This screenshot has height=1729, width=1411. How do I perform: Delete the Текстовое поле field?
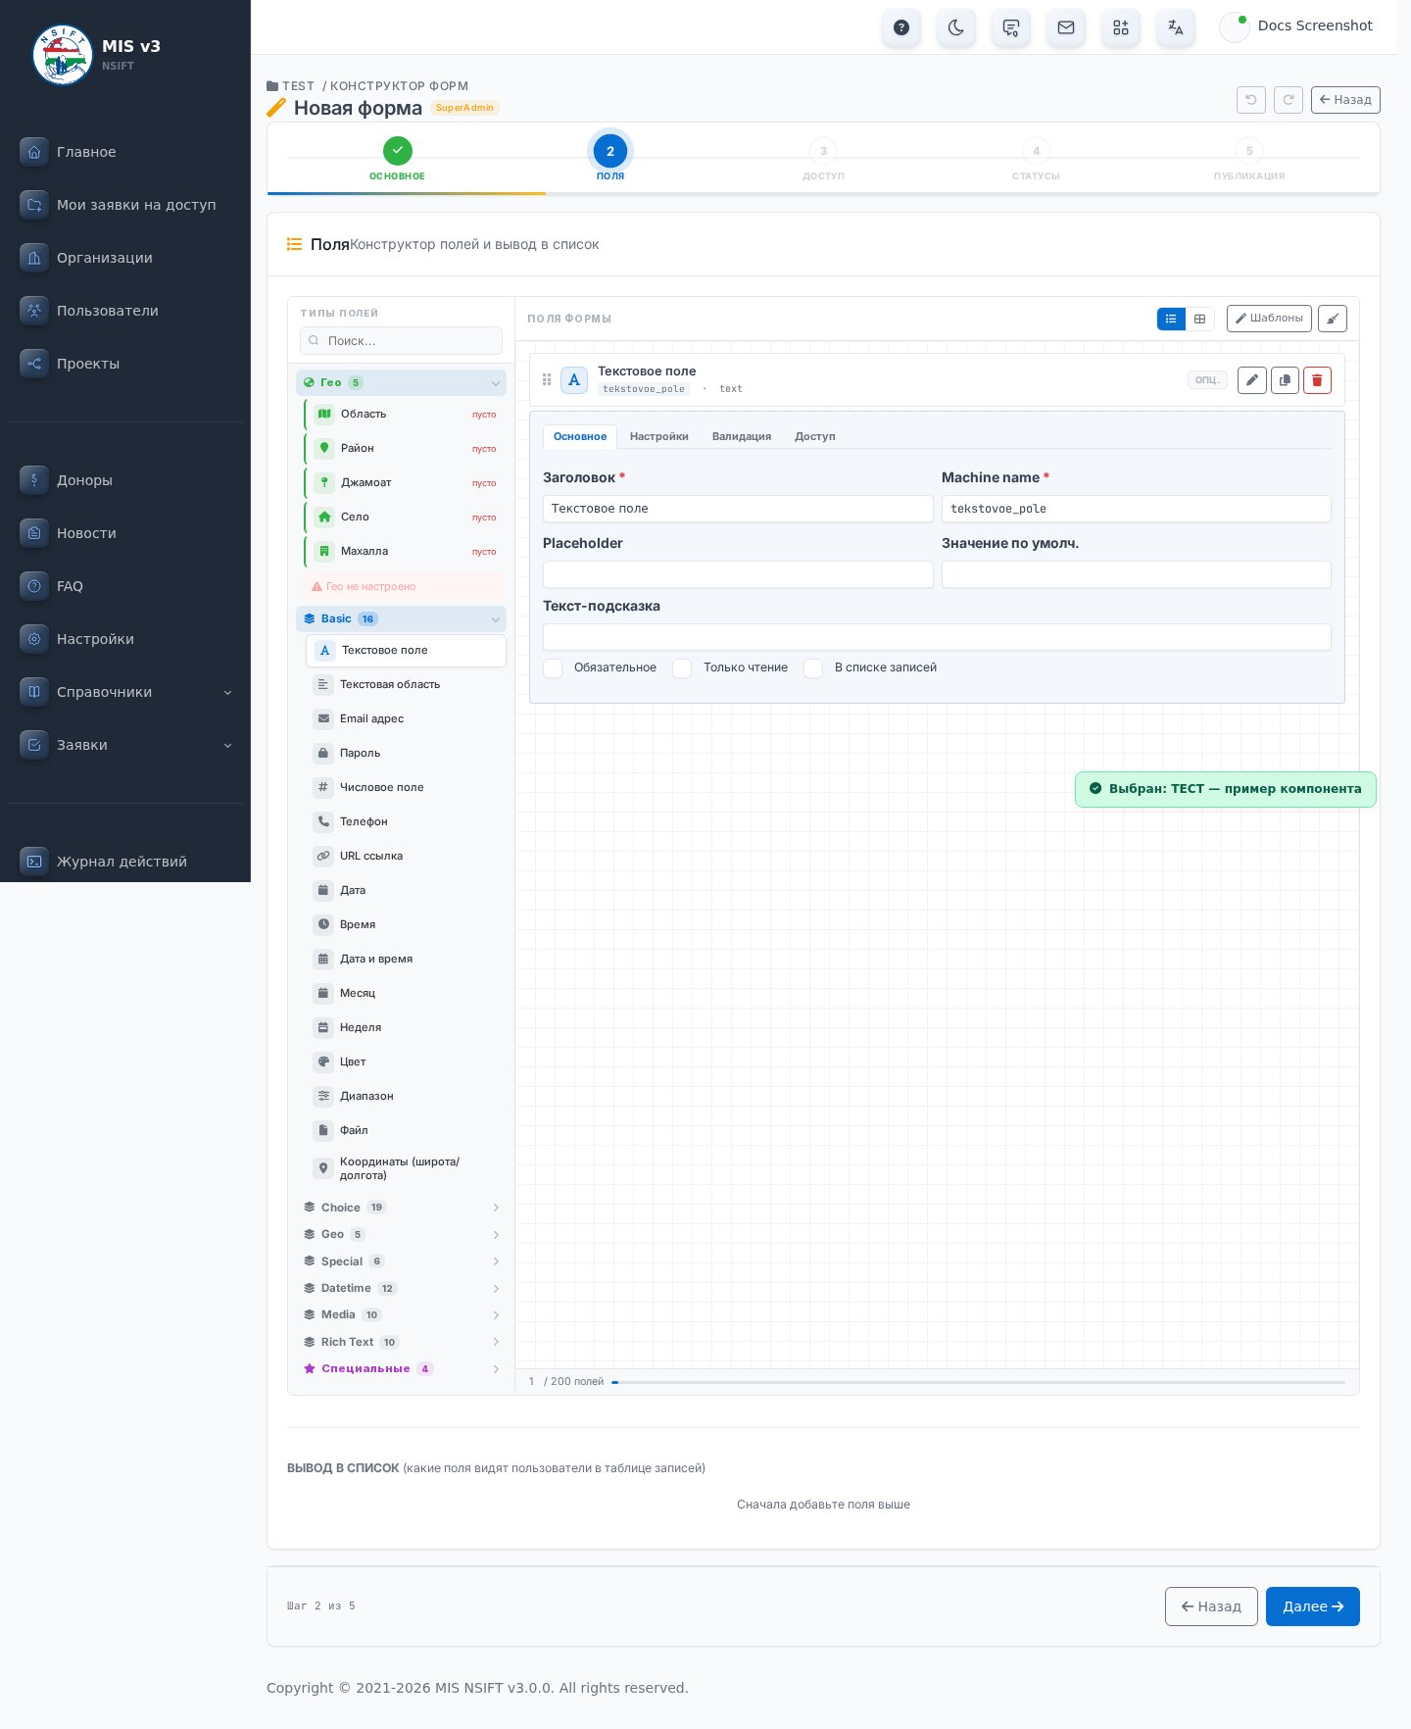point(1317,380)
